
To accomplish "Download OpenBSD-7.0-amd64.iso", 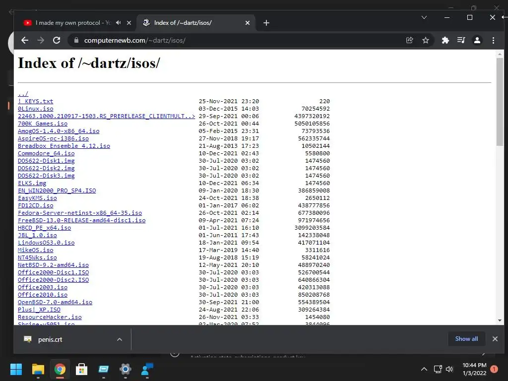I will (x=55, y=303).
